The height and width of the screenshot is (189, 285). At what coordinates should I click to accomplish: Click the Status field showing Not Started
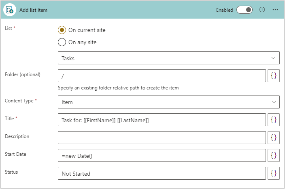coord(162,173)
